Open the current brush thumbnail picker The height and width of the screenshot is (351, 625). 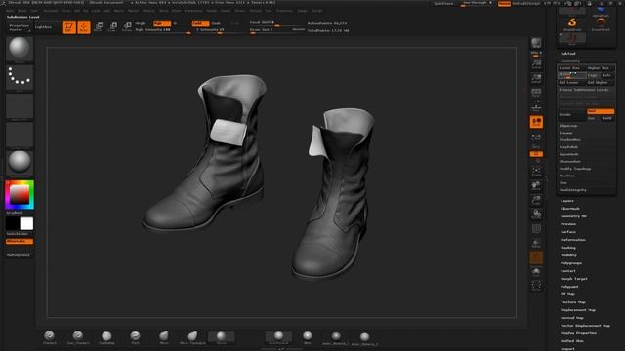[20, 49]
